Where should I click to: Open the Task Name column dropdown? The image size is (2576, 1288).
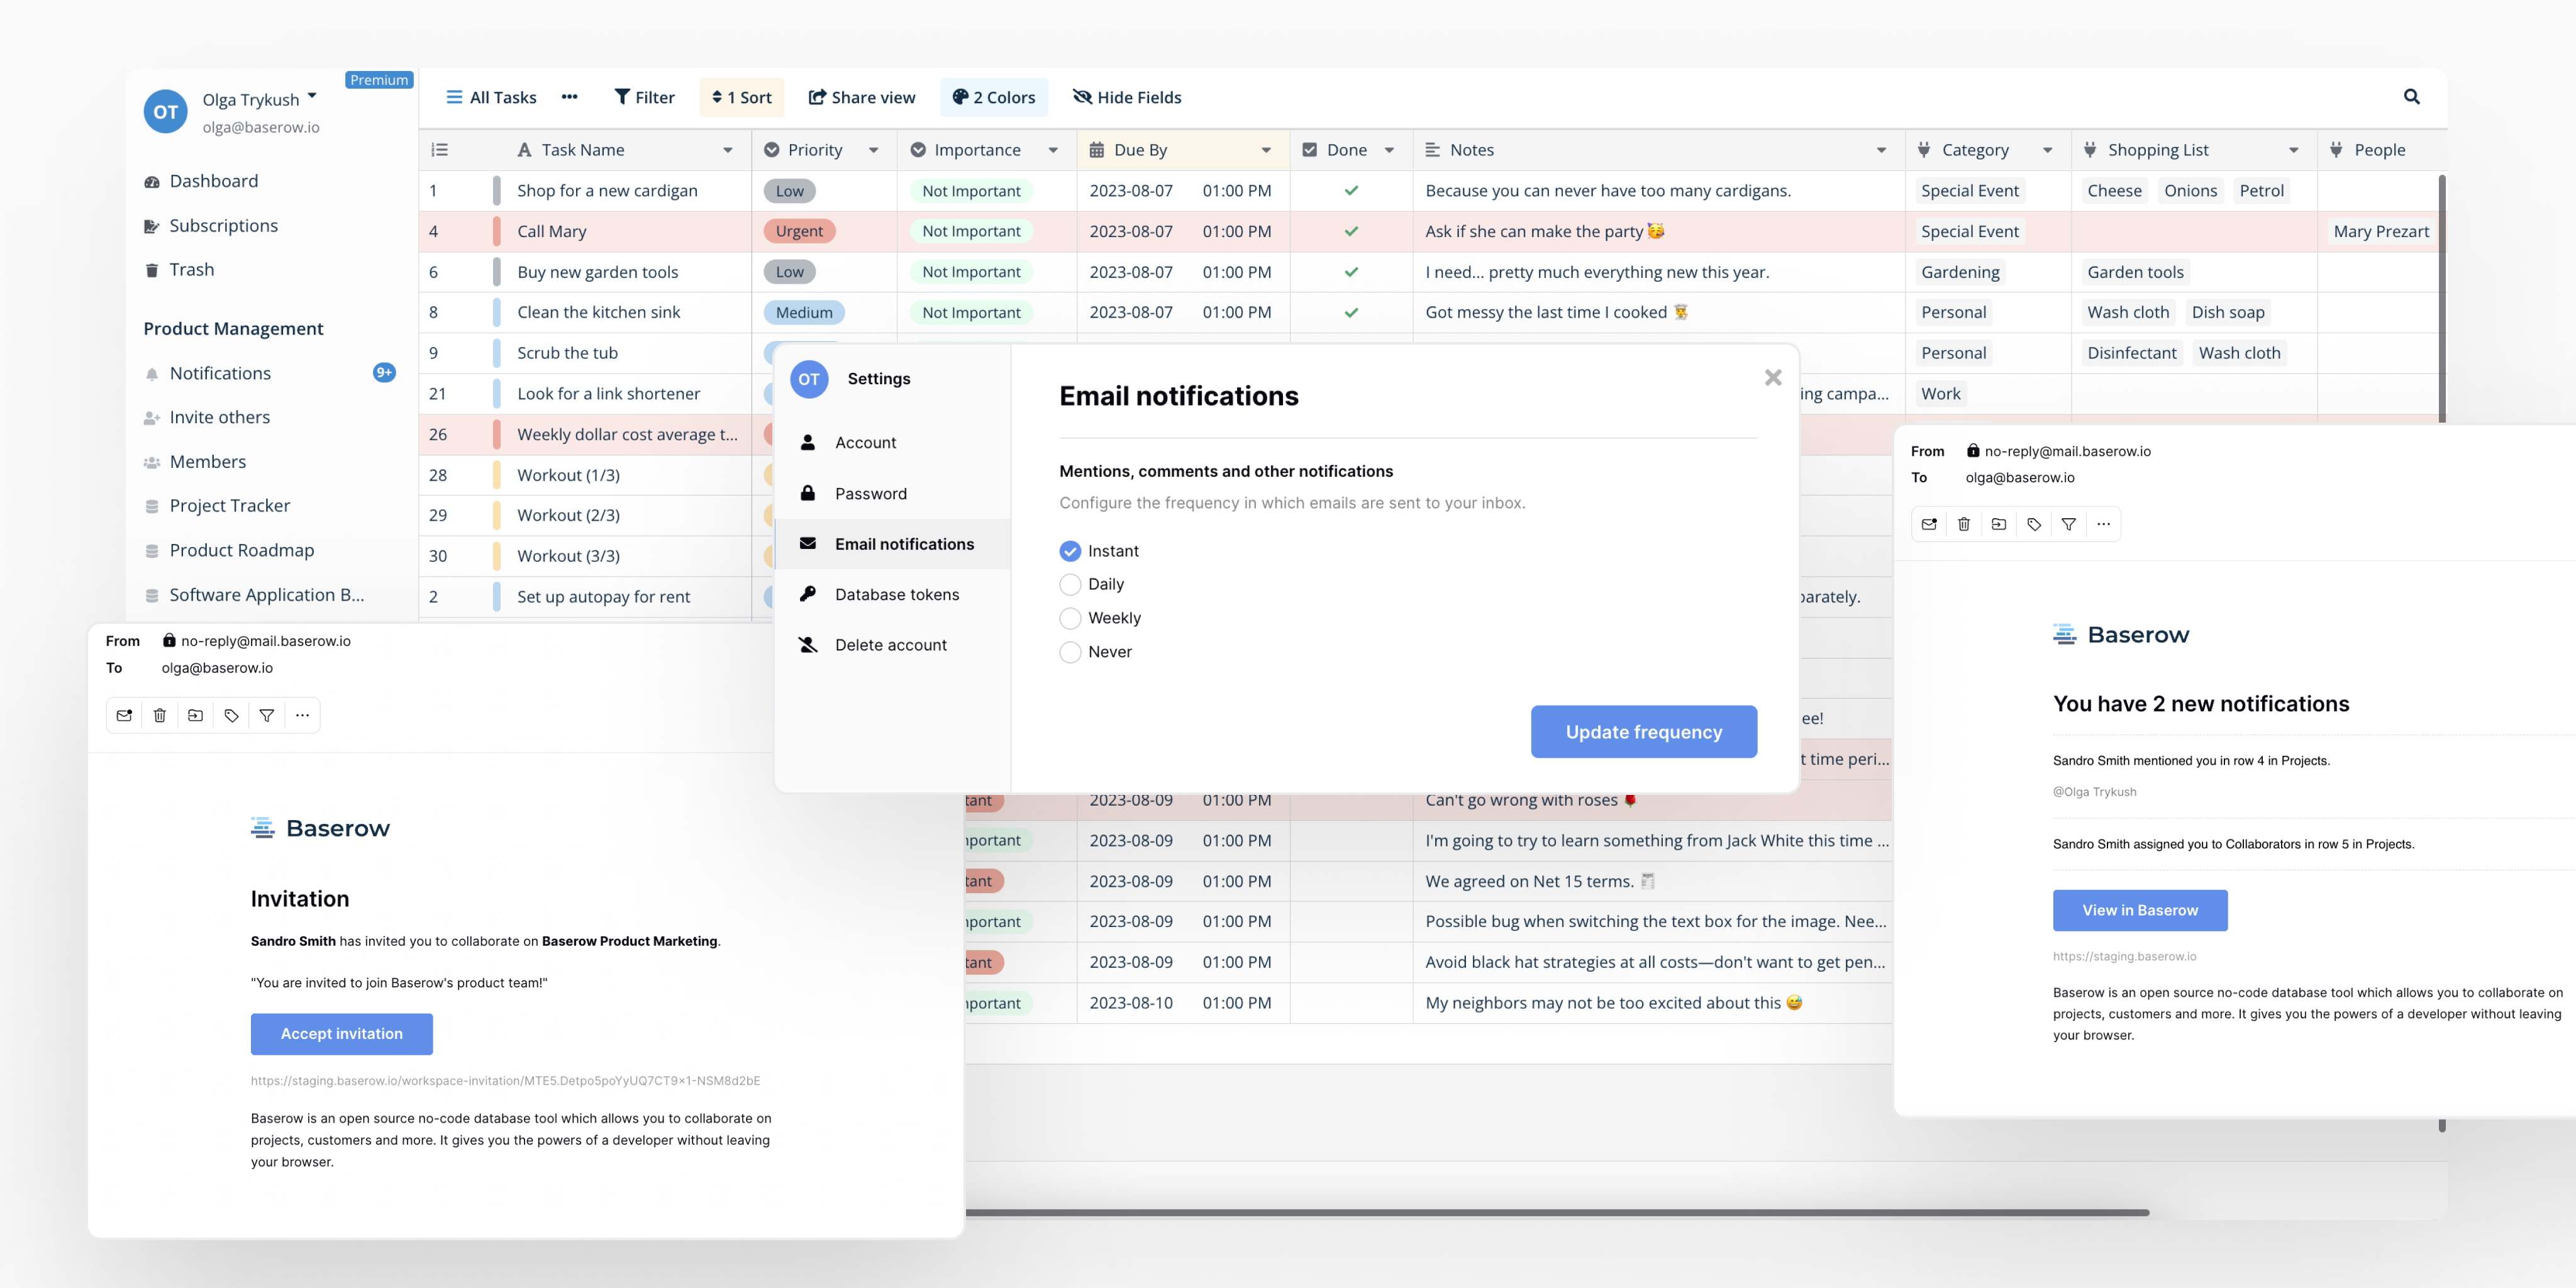pos(728,150)
